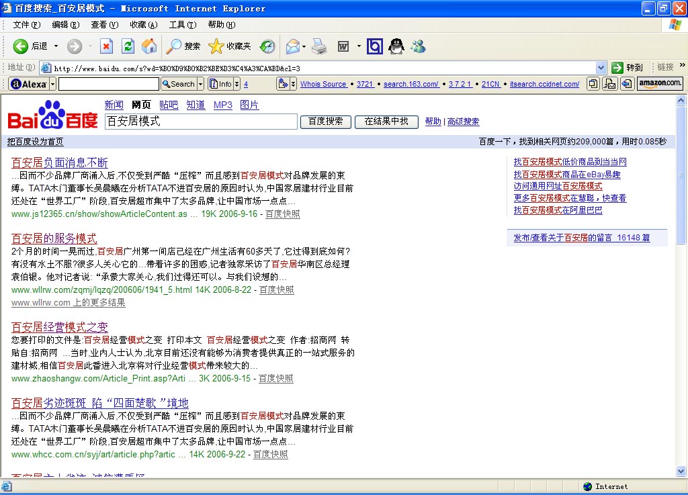
Task: Open the 工具(T) menu
Action: pyautogui.click(x=183, y=25)
